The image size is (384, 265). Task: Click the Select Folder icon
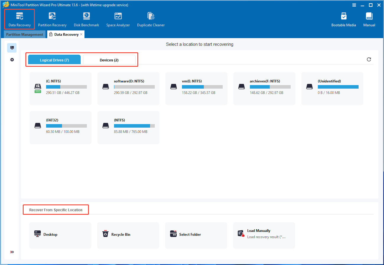point(173,234)
